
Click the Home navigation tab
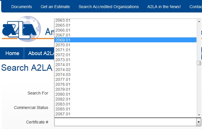tap(12, 53)
